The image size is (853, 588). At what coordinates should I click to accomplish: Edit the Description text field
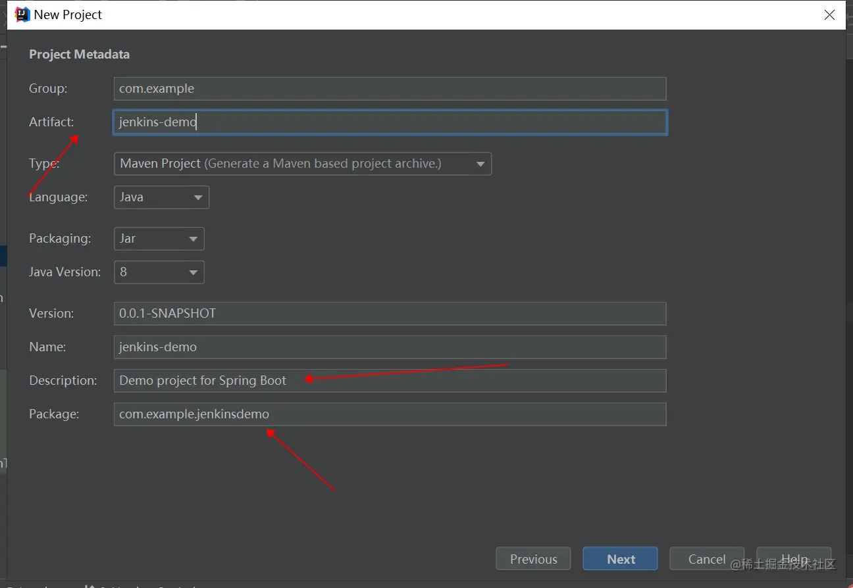click(x=390, y=381)
